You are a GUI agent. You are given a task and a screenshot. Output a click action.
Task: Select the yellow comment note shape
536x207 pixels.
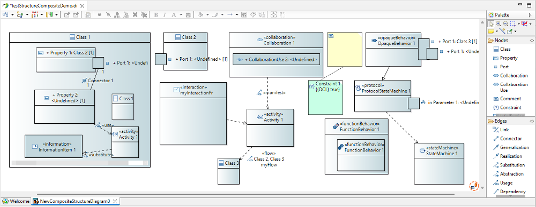click(x=345, y=50)
